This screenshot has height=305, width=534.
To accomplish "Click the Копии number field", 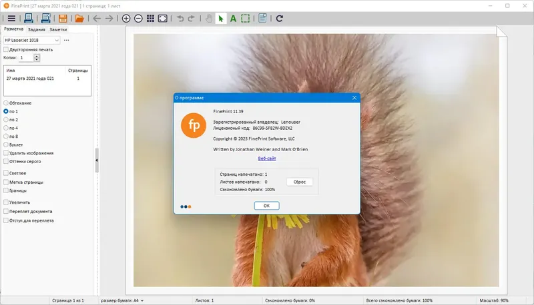I will click(26, 58).
